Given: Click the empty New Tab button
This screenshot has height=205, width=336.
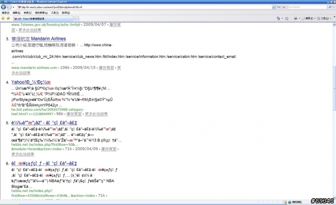Looking at the screenshot, I should 76,19.
